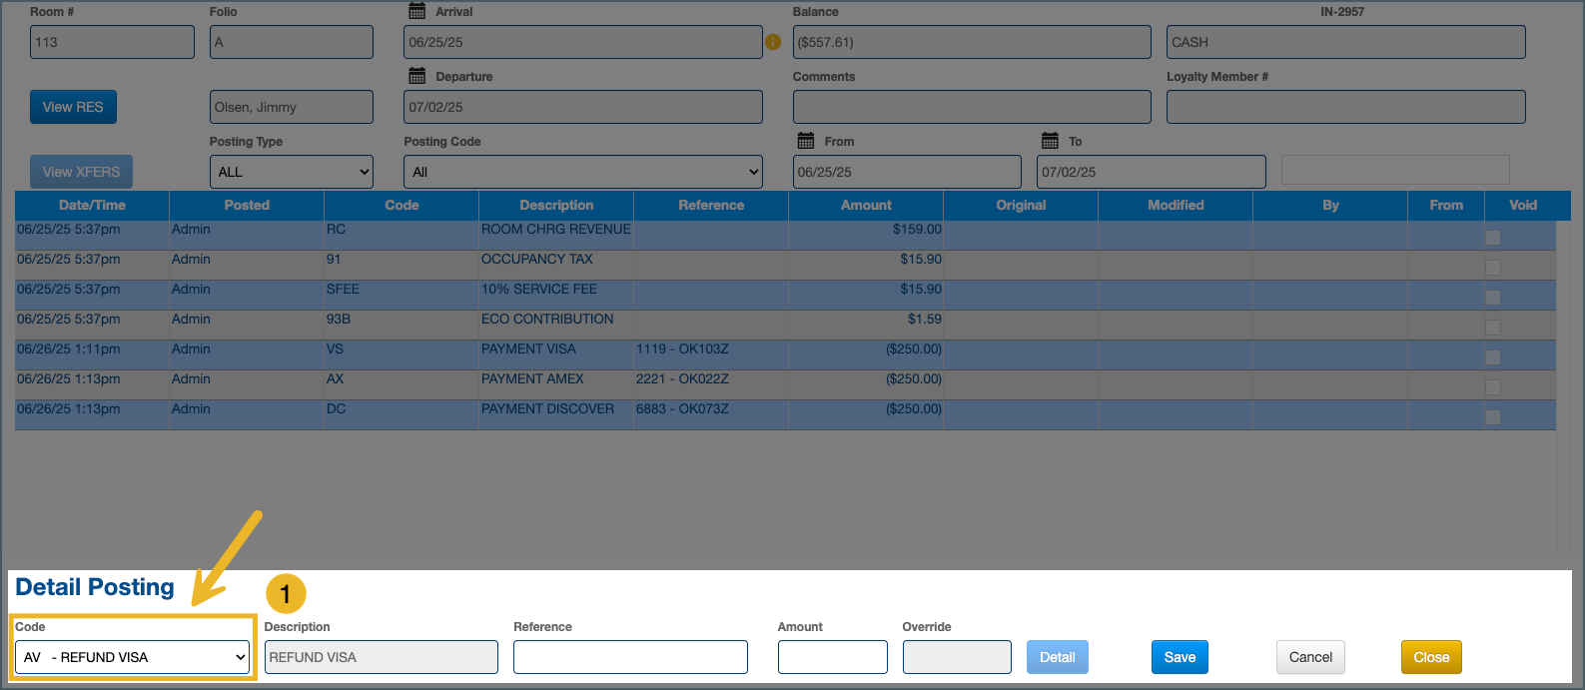Click the From date calendar icon

tap(806, 141)
